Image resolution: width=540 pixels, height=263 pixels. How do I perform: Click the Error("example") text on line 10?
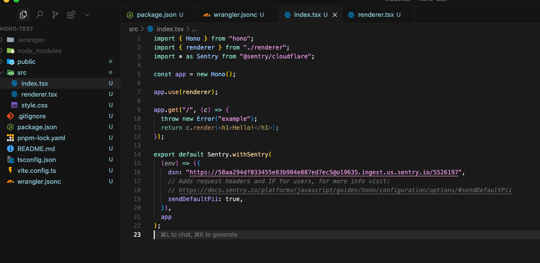coord(226,118)
